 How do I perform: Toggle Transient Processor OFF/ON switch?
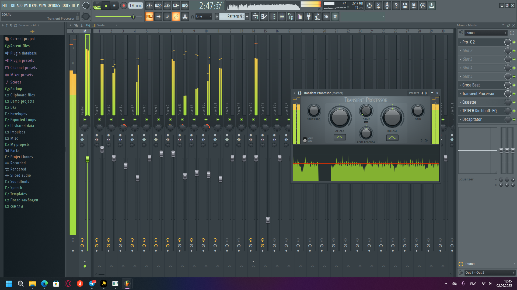(305, 140)
